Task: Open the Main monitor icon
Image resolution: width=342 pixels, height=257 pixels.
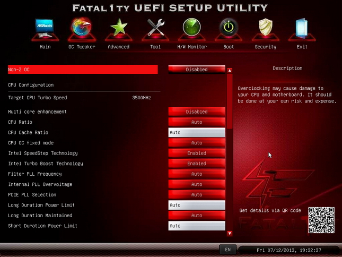Action: (45, 28)
